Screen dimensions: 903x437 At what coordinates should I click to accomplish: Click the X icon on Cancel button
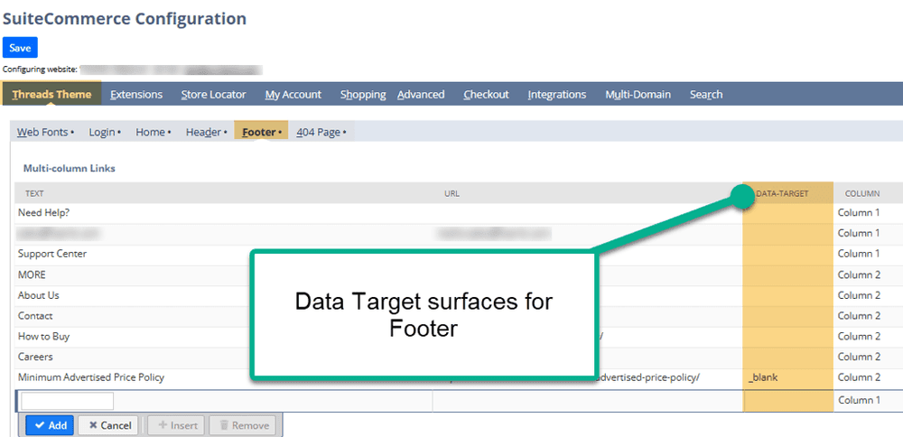pos(92,425)
